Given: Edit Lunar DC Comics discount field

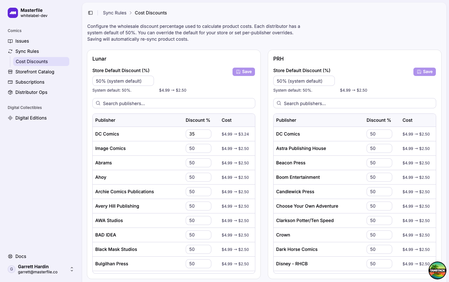Looking at the screenshot, I should coord(199,134).
